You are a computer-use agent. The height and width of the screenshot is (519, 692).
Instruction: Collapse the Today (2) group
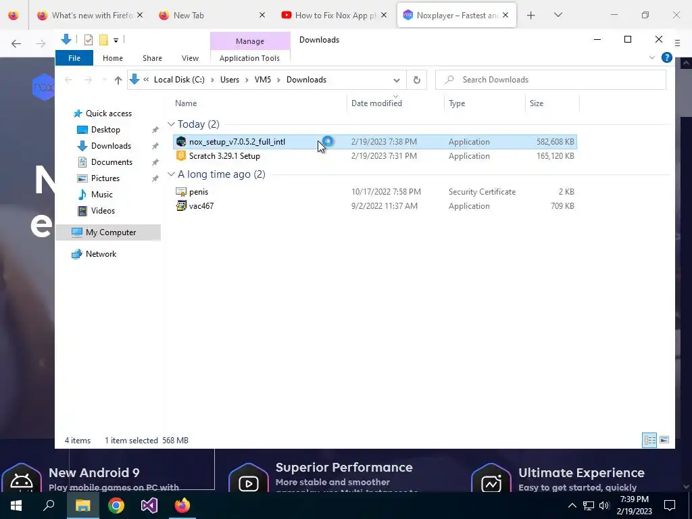click(x=171, y=124)
